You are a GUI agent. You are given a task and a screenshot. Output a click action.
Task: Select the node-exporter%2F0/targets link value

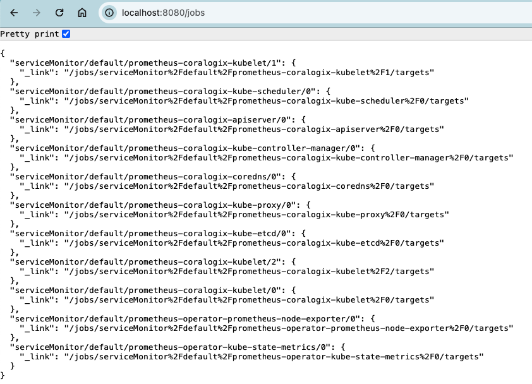pyautogui.click(x=289, y=329)
